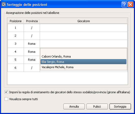This screenshot has height=114, width=135.
Task: Start the draw with Sorteggia button
Action: click(120, 107)
